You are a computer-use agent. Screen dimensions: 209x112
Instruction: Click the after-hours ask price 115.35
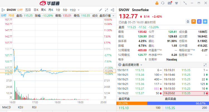click(170, 108)
